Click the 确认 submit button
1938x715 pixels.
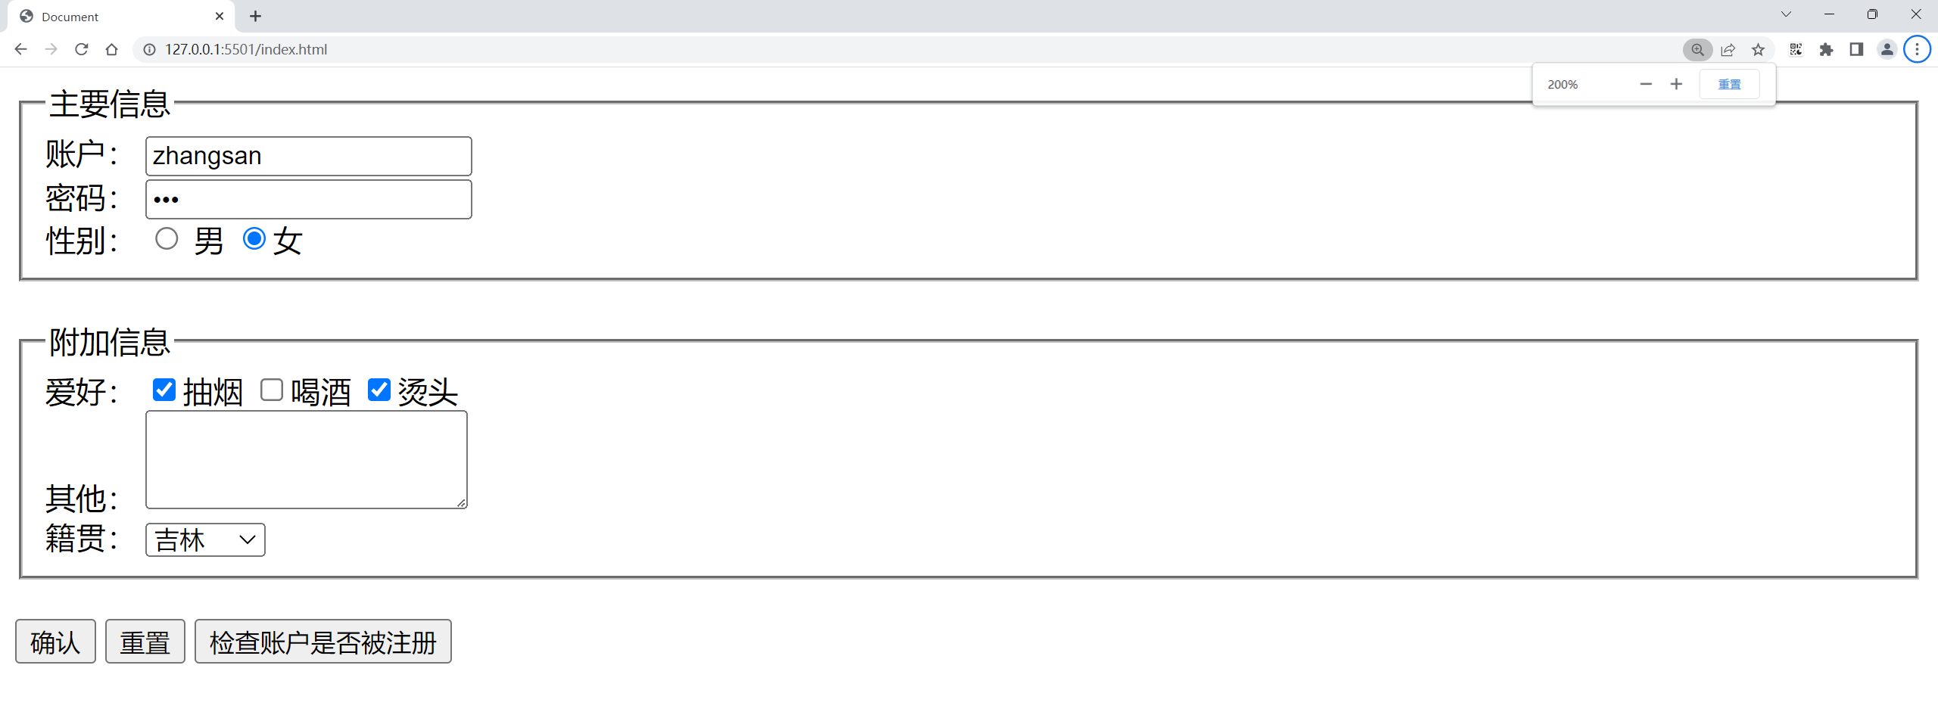pos(55,642)
